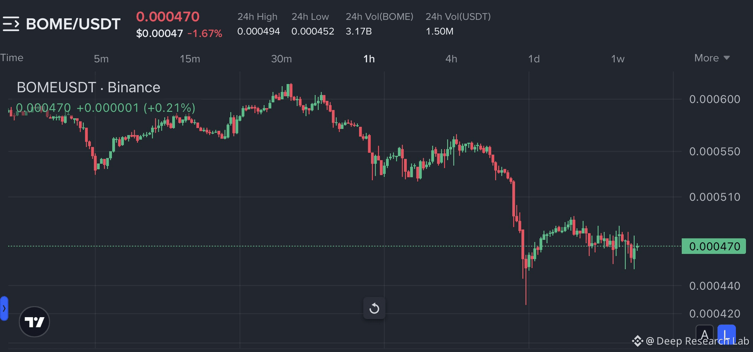Select the Time chart view

[x=12, y=58]
